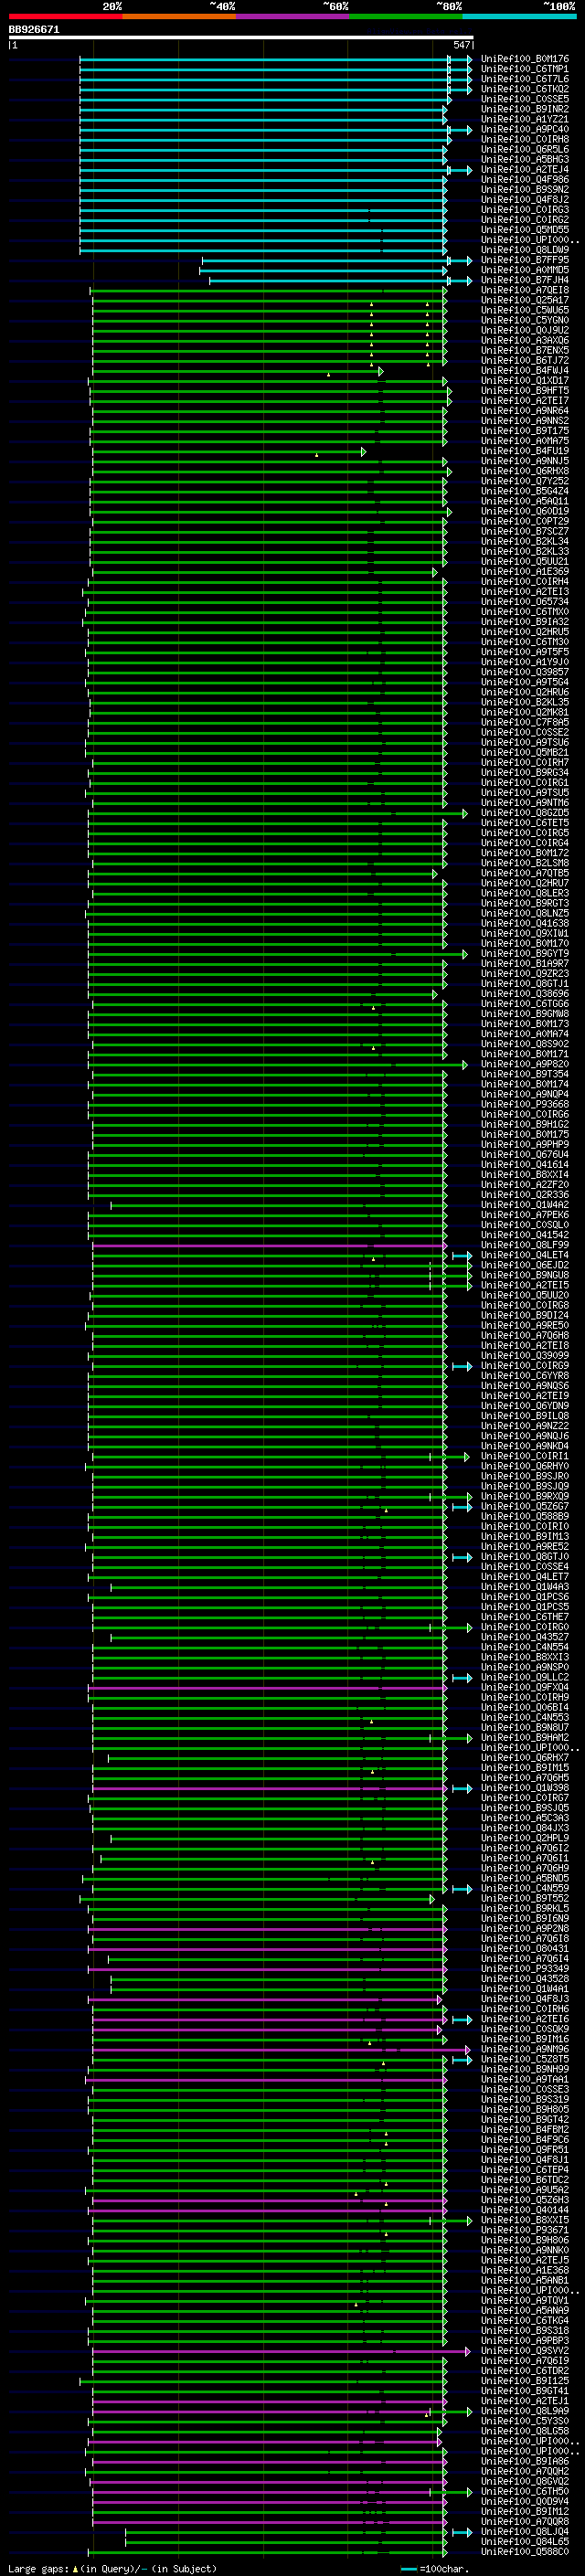585x2576 pixels.
Task: Click the 547 query length label
Action: pyautogui.click(x=461, y=45)
